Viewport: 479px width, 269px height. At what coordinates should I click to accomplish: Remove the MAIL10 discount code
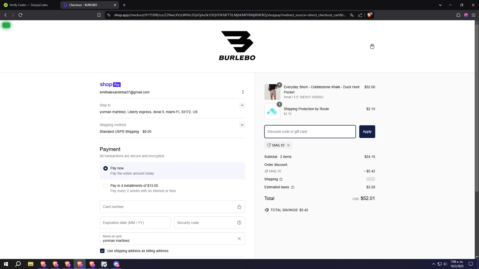click(x=288, y=145)
